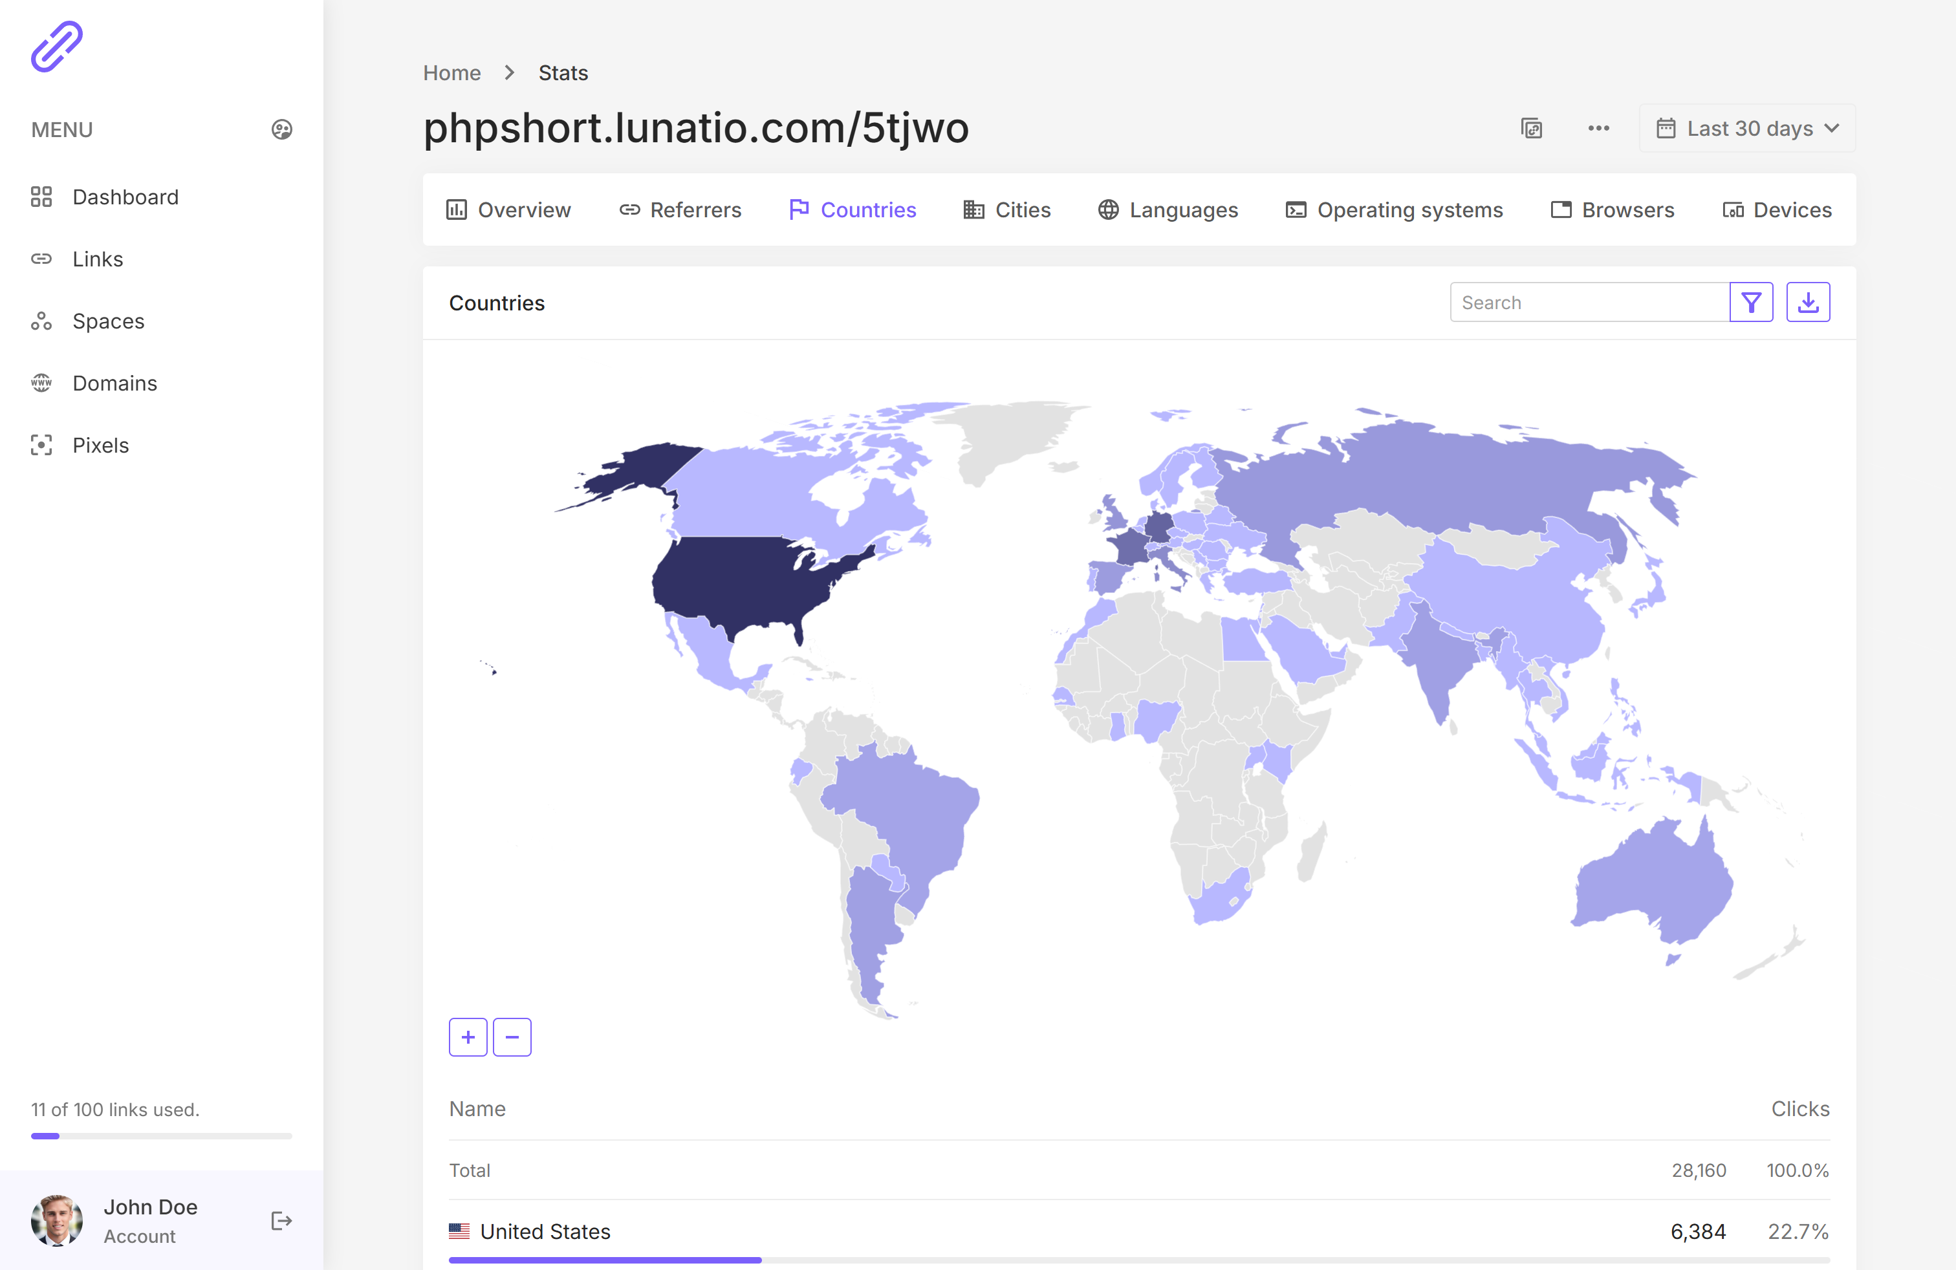Open the filter options button
Image resolution: width=1956 pixels, height=1270 pixels.
(1750, 303)
